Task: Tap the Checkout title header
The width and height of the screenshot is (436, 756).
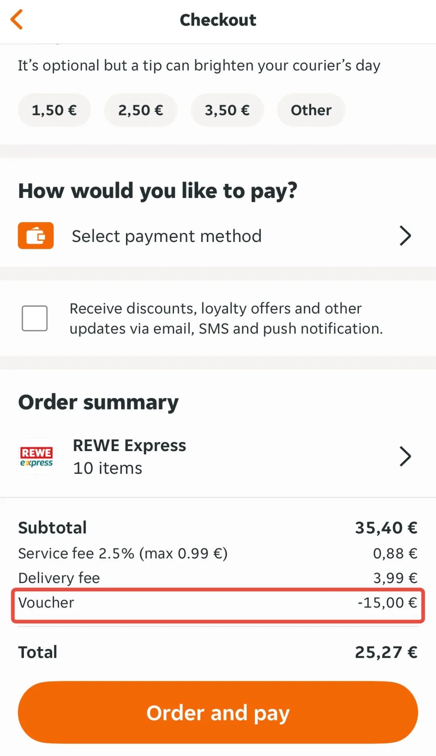Action: click(x=218, y=20)
